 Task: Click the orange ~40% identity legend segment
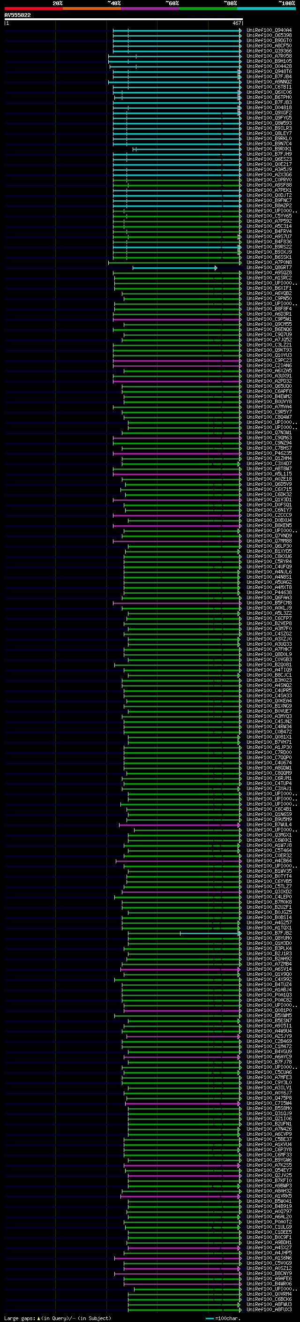pyautogui.click(x=92, y=8)
